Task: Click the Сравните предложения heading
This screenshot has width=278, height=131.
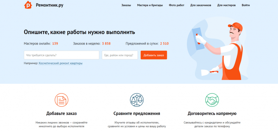Action: (137, 114)
